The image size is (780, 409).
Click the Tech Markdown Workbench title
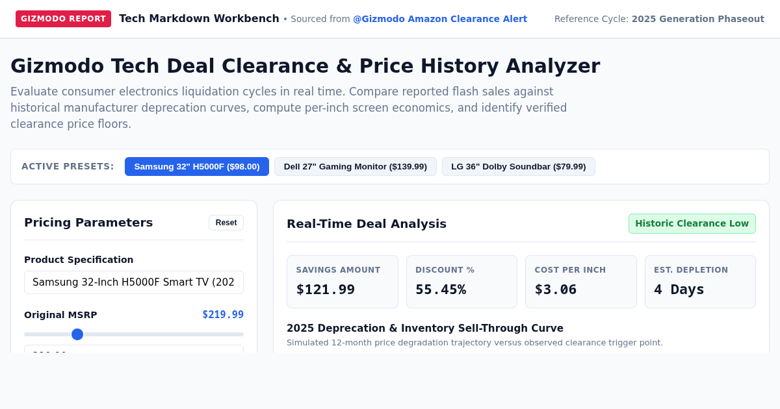pyautogui.click(x=199, y=19)
